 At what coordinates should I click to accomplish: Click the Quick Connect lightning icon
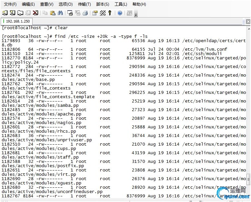click(x=13, y=13)
